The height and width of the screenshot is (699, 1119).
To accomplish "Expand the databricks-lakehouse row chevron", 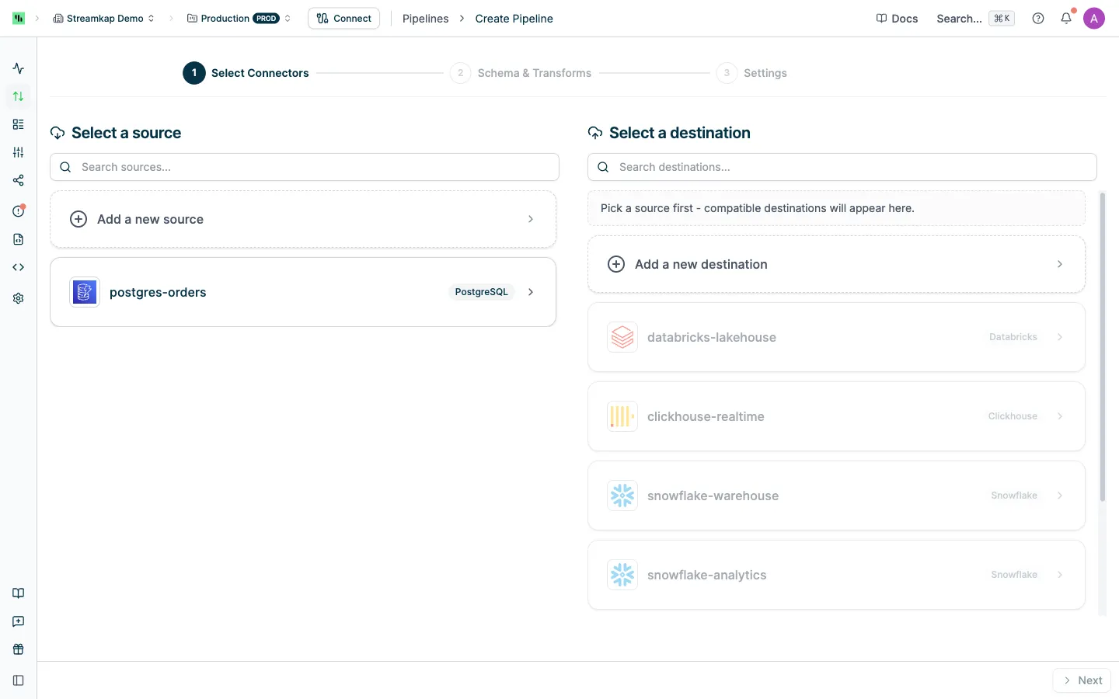I will (x=1060, y=337).
